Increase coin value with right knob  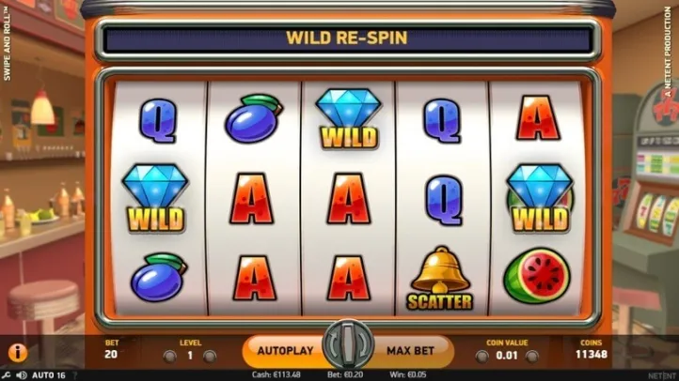531,357
